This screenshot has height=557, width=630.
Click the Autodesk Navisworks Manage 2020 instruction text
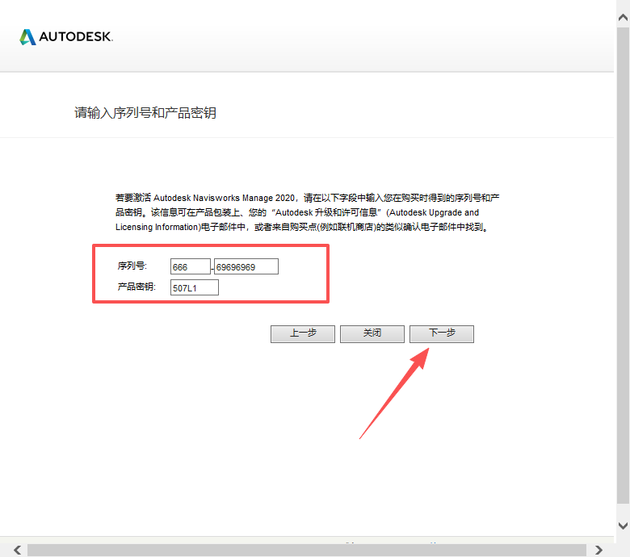click(x=308, y=212)
